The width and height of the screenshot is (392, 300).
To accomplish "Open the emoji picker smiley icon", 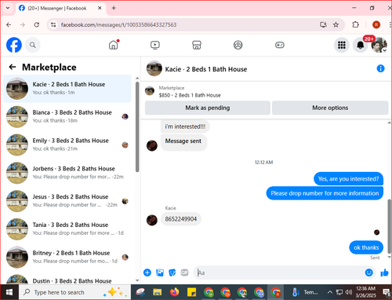I will click(368, 273).
